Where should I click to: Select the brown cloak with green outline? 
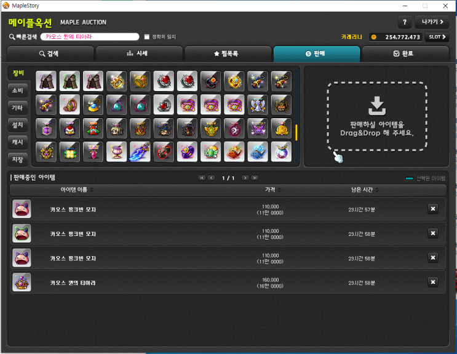(70, 81)
